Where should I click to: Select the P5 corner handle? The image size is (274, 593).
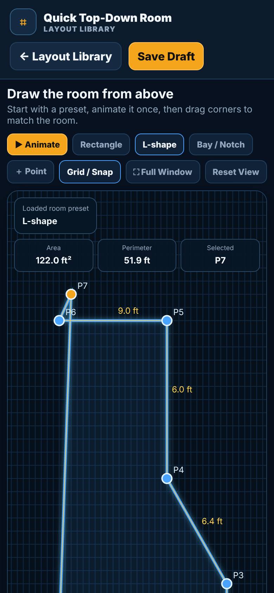[167, 320]
